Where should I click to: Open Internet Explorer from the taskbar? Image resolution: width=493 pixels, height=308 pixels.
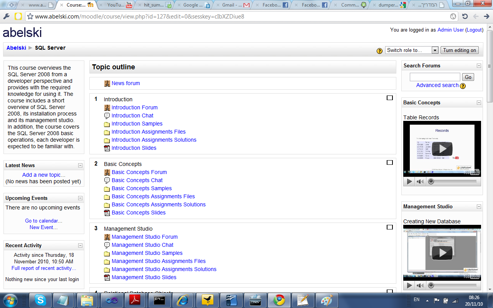pyautogui.click(x=183, y=300)
